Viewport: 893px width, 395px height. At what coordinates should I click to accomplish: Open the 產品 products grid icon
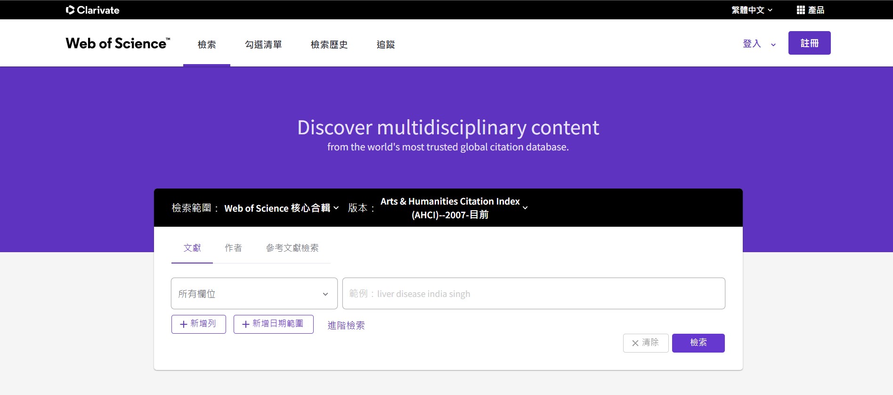point(801,10)
